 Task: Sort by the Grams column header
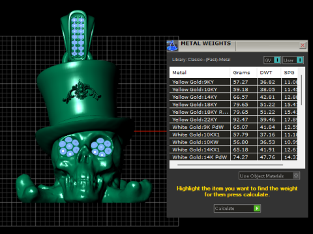point(244,73)
